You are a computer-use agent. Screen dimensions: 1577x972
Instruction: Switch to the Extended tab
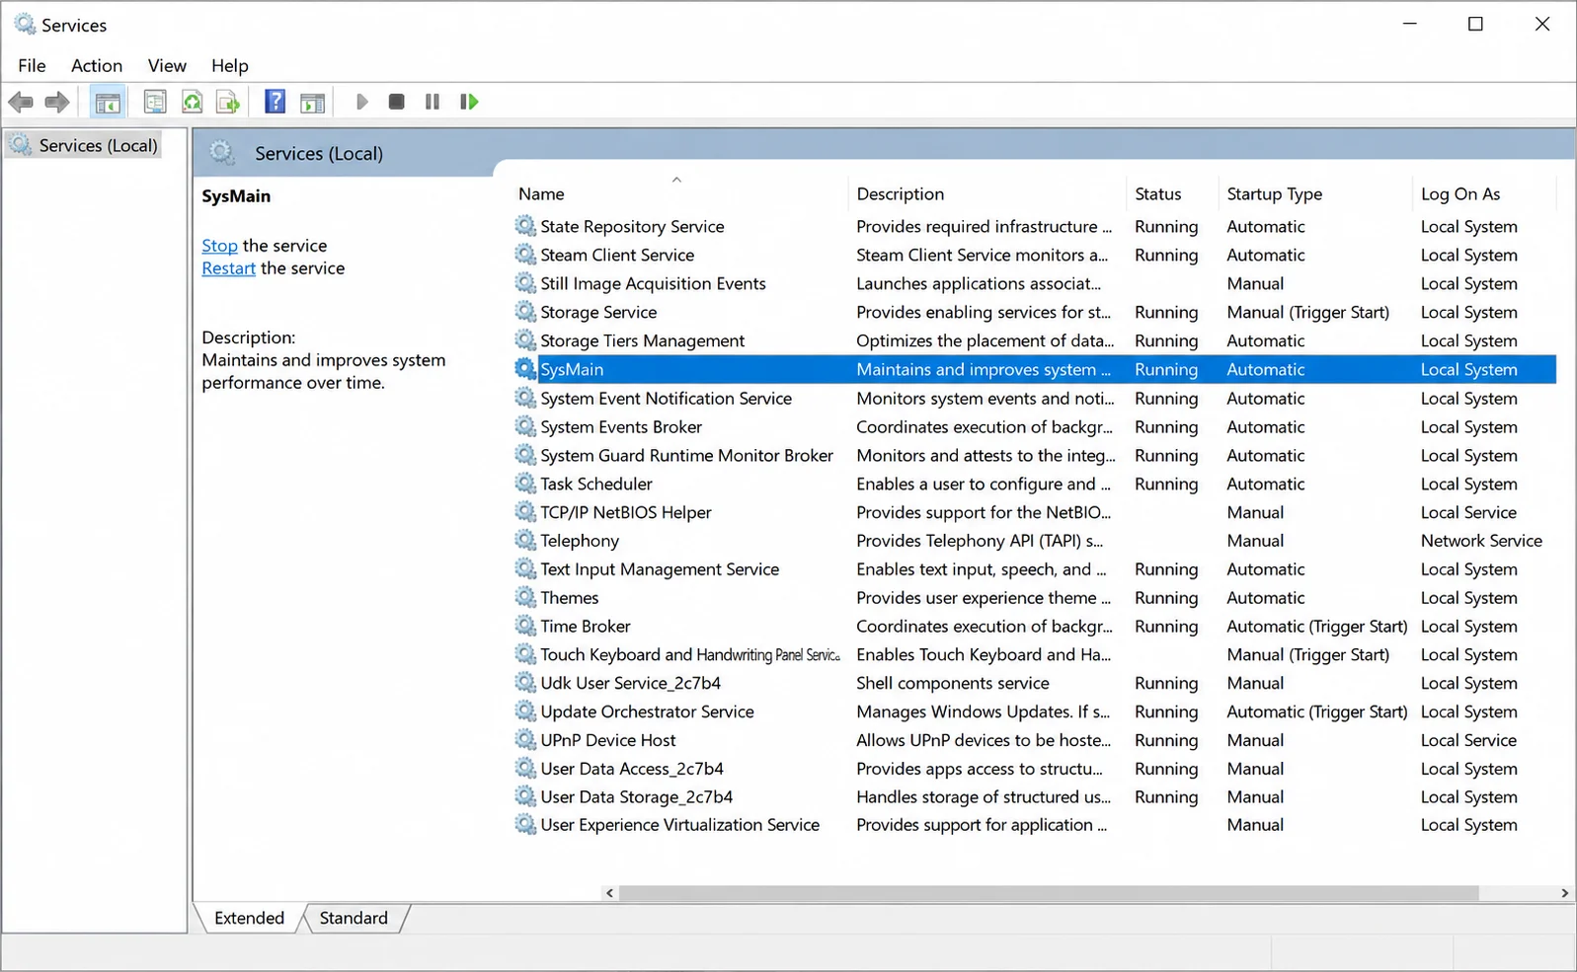pyautogui.click(x=249, y=918)
